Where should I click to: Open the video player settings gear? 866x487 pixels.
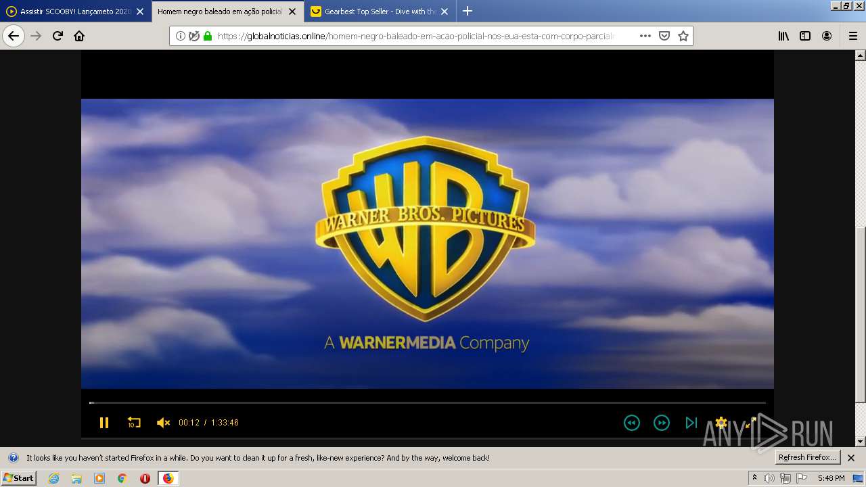click(x=721, y=423)
